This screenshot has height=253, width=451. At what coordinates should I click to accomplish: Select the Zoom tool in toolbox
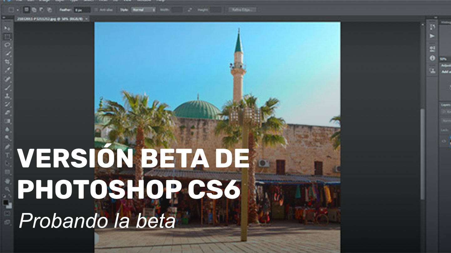pos(7,189)
